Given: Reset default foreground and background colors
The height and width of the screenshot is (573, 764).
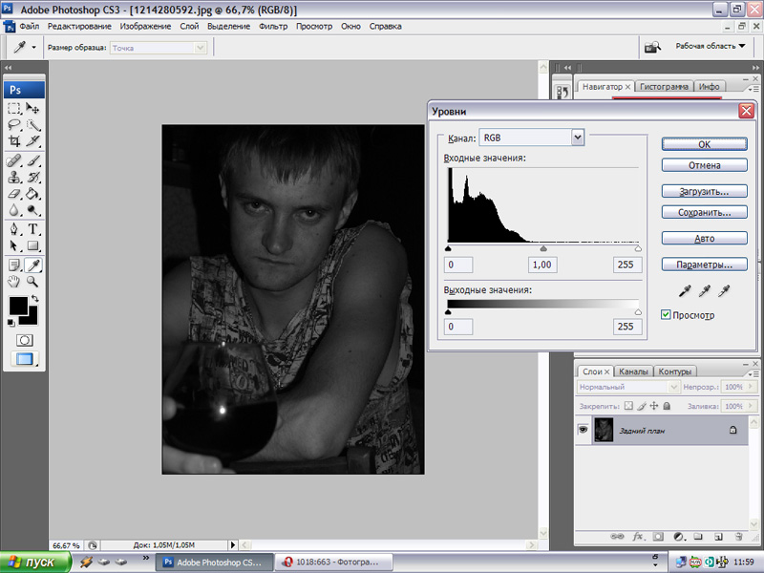Looking at the screenshot, I should pos(11,323).
